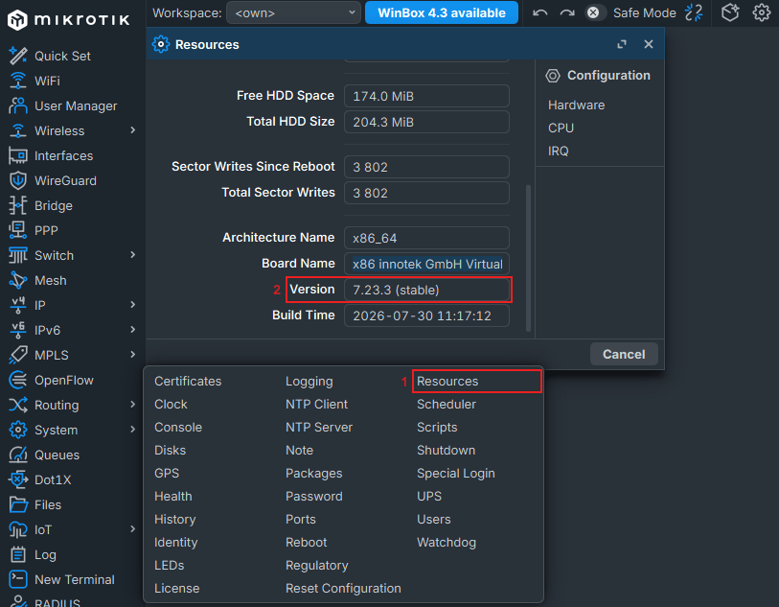Open Logging menu entry
The width and height of the screenshot is (779, 607).
(x=309, y=382)
